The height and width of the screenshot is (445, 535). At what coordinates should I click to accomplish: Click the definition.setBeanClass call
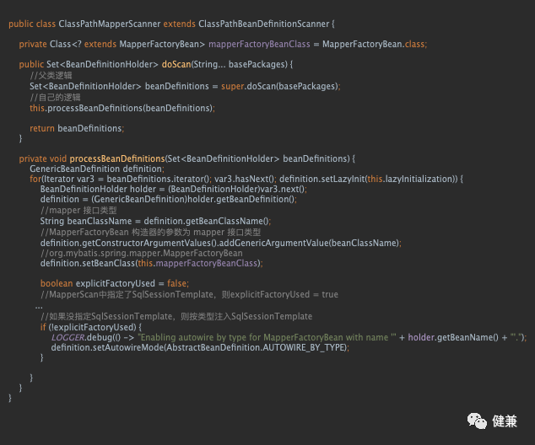pyautogui.click(x=84, y=263)
